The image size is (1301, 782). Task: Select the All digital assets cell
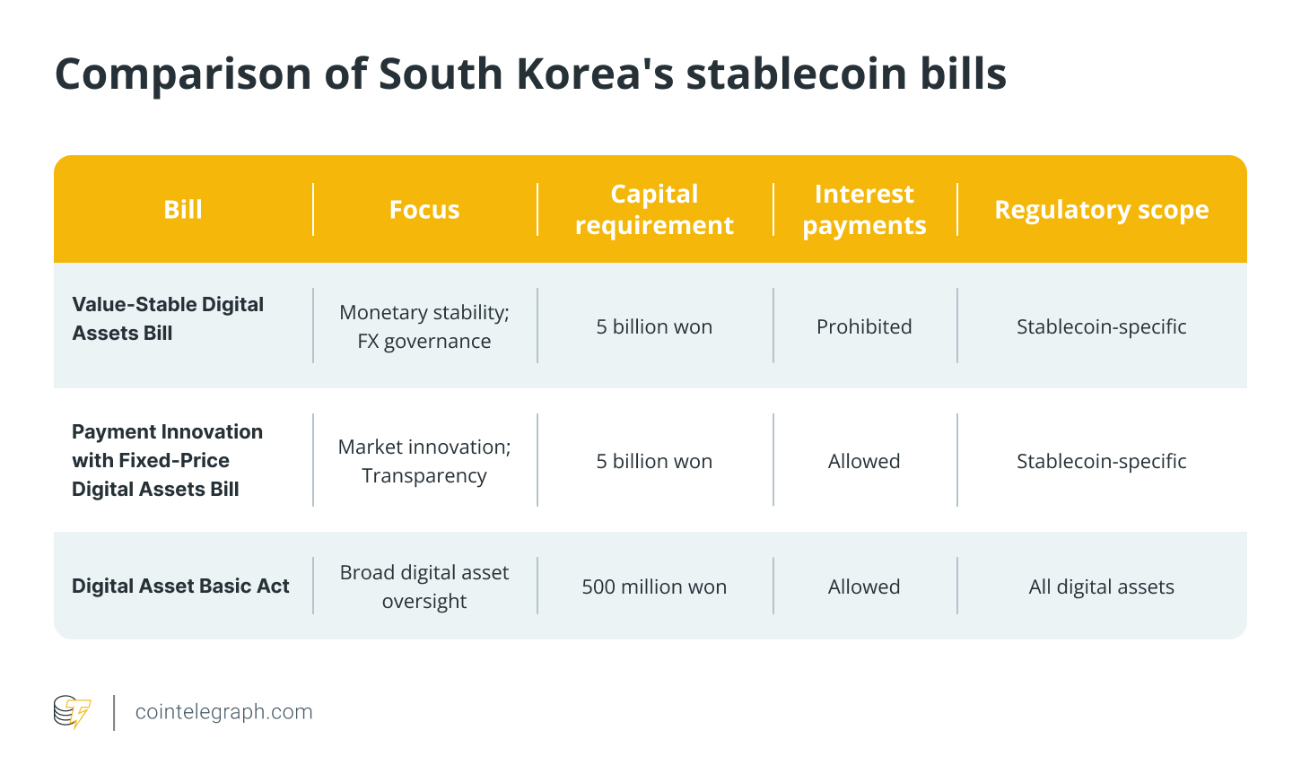click(1101, 587)
